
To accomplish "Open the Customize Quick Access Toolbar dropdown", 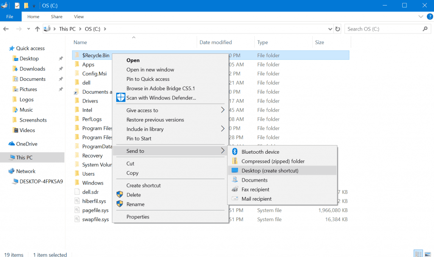I will point(34,6).
